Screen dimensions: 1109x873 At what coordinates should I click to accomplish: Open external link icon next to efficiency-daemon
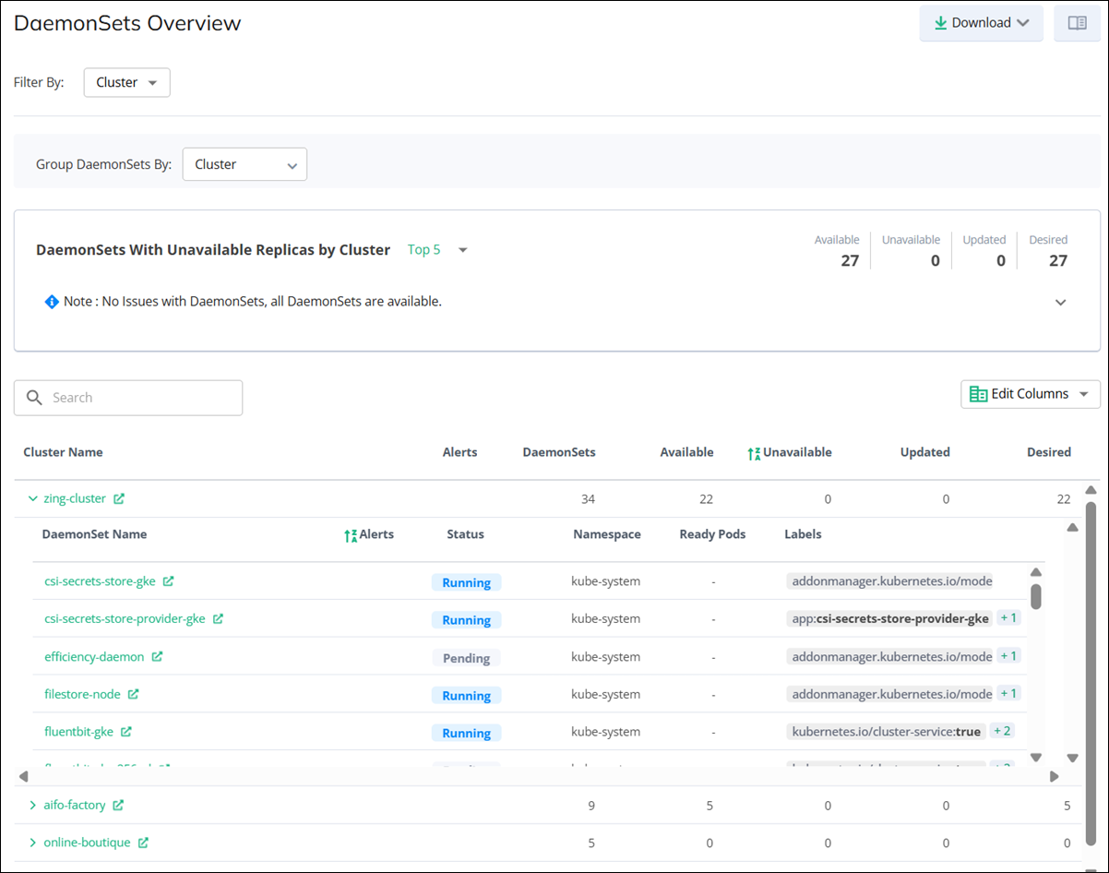point(157,657)
